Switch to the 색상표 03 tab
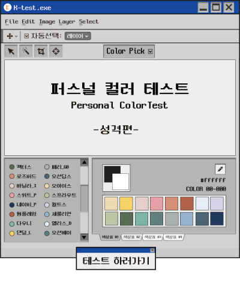The width and height of the screenshot is (240, 295). pos(152,237)
